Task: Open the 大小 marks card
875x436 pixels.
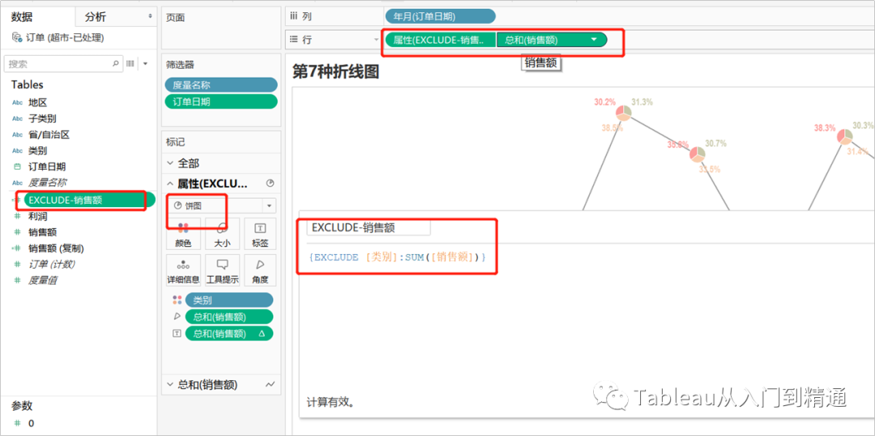Action: pyautogui.click(x=222, y=233)
